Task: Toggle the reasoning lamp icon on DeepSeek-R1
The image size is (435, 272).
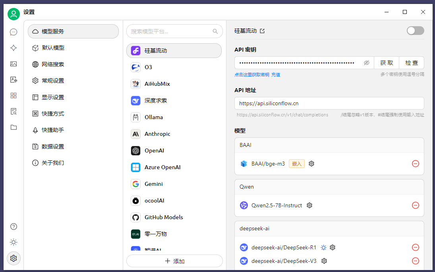Action: pyautogui.click(x=324, y=247)
